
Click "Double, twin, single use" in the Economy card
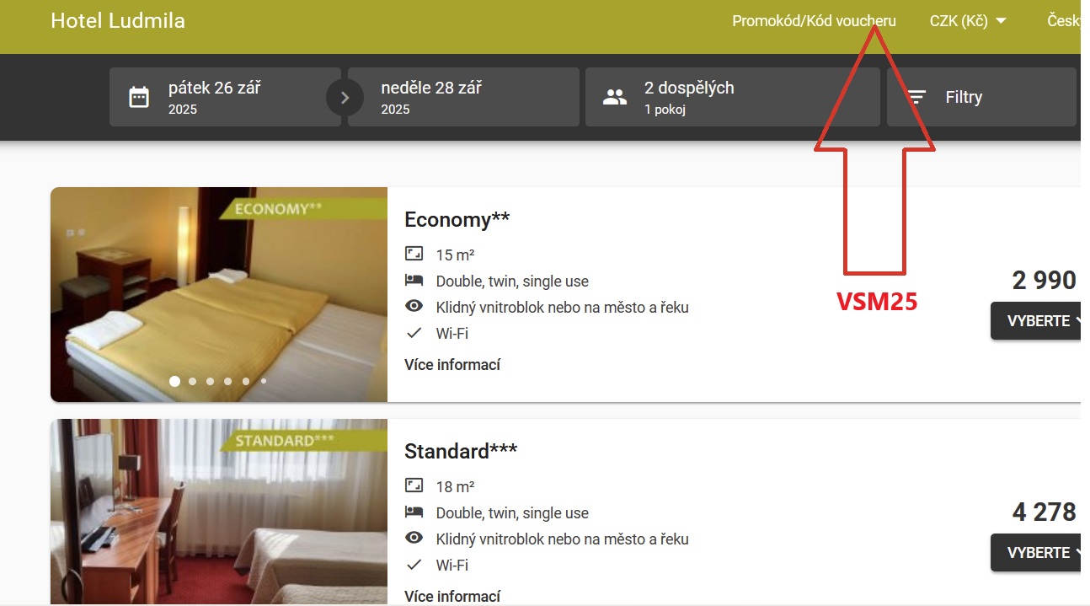(x=512, y=282)
